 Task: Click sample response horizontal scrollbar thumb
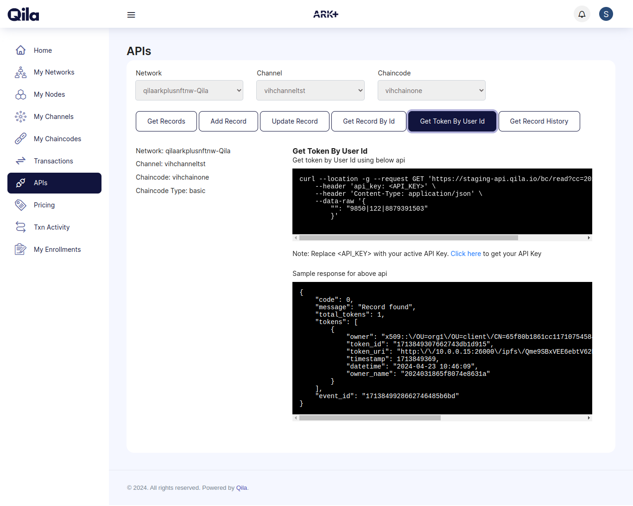[370, 418]
